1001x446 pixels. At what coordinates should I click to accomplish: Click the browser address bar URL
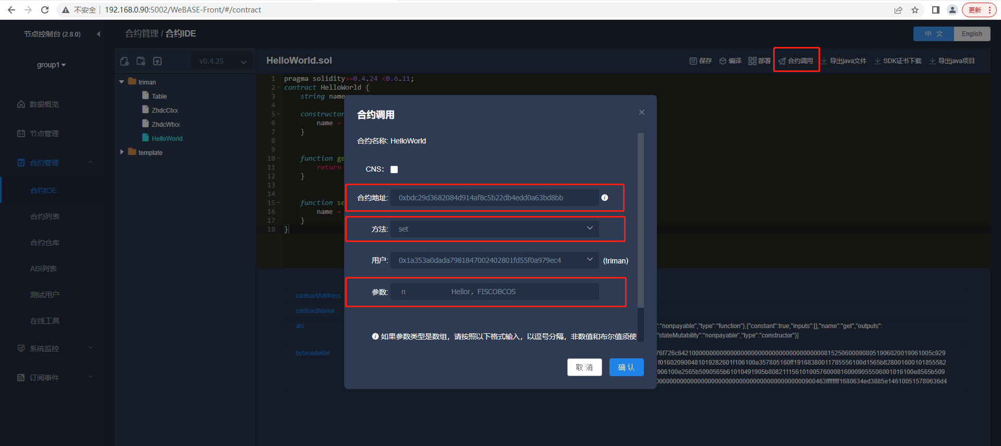pos(183,10)
